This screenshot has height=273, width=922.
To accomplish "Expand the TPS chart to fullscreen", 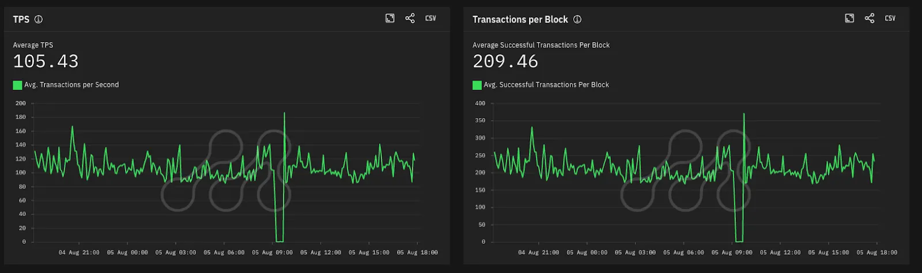I will click(390, 18).
